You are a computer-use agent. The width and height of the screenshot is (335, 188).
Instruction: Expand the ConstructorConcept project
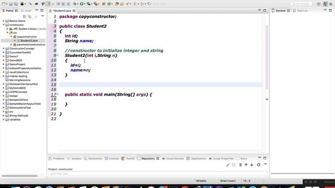click(4, 49)
